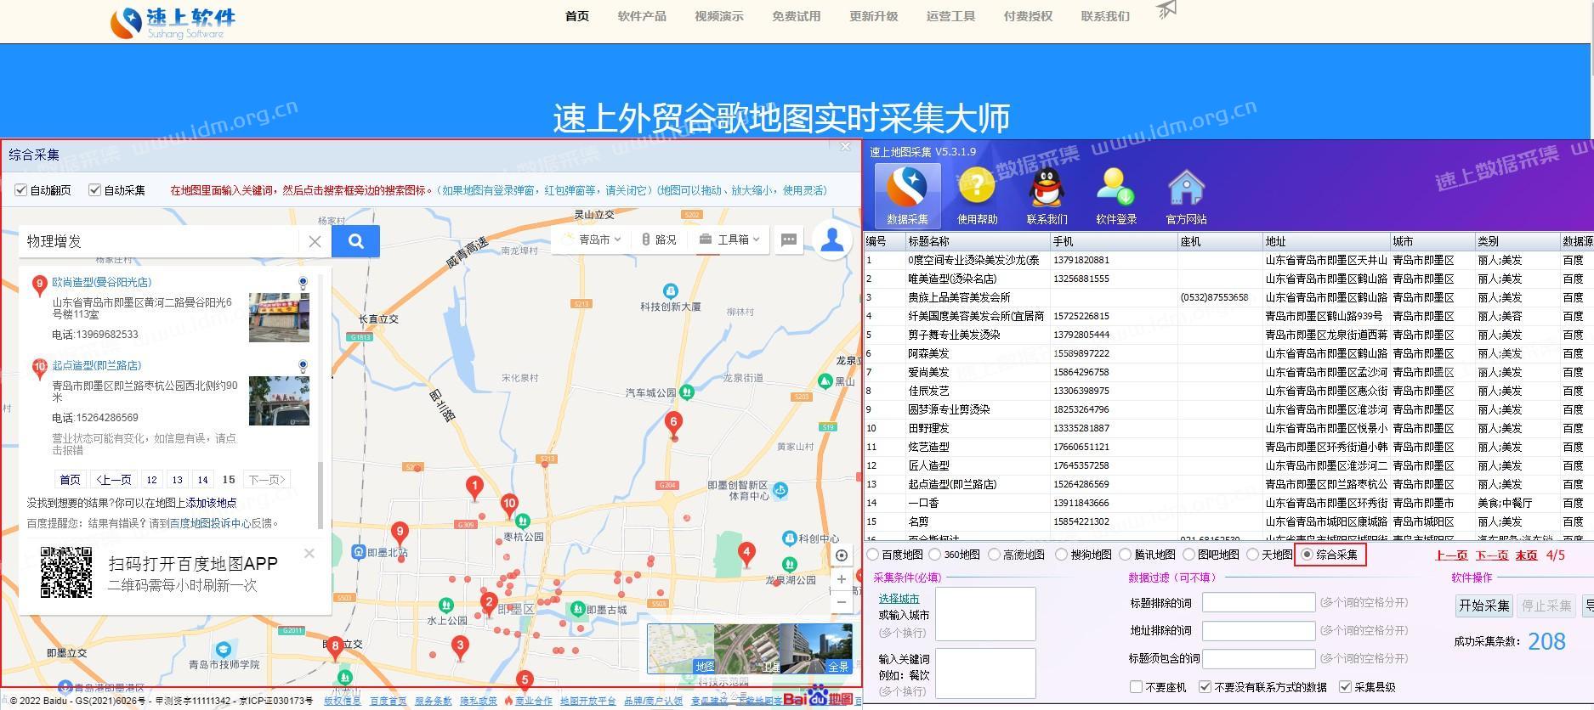Click map marker number 9 on map

click(x=400, y=535)
